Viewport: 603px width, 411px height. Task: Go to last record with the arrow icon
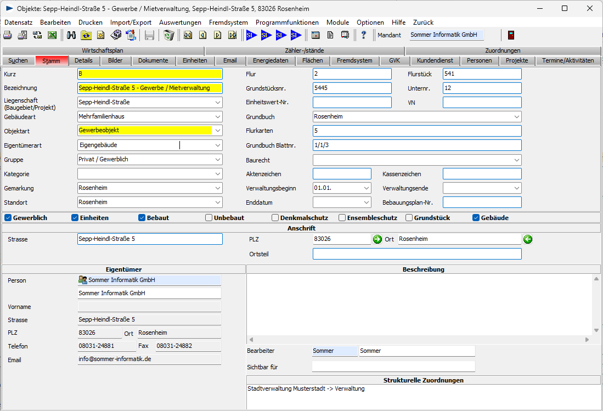(x=232, y=35)
